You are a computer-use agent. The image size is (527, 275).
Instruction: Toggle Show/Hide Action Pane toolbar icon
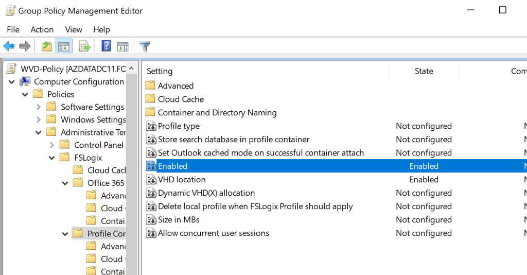click(x=122, y=46)
